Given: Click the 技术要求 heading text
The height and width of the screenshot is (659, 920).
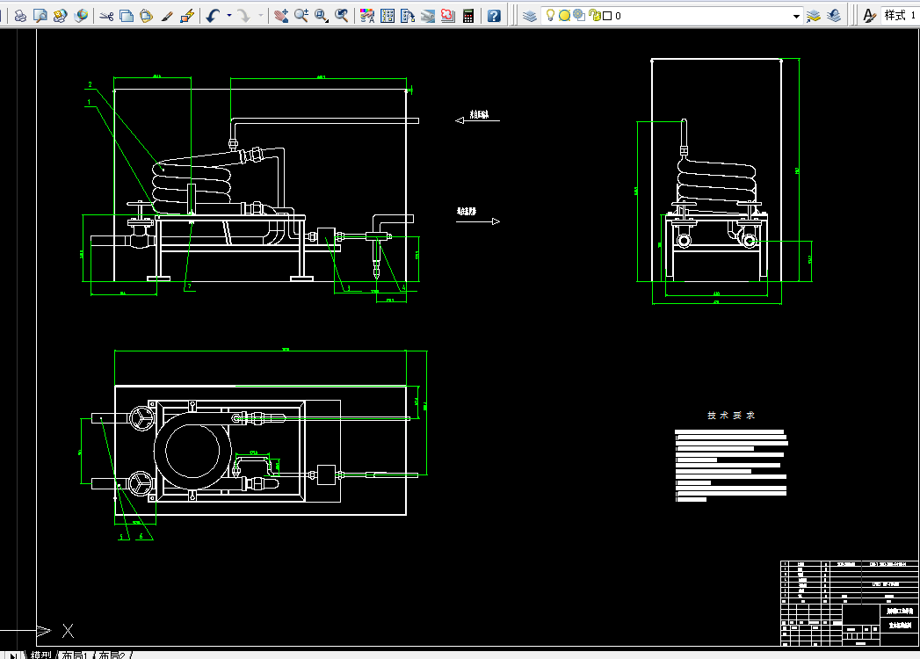Looking at the screenshot, I should [x=730, y=415].
